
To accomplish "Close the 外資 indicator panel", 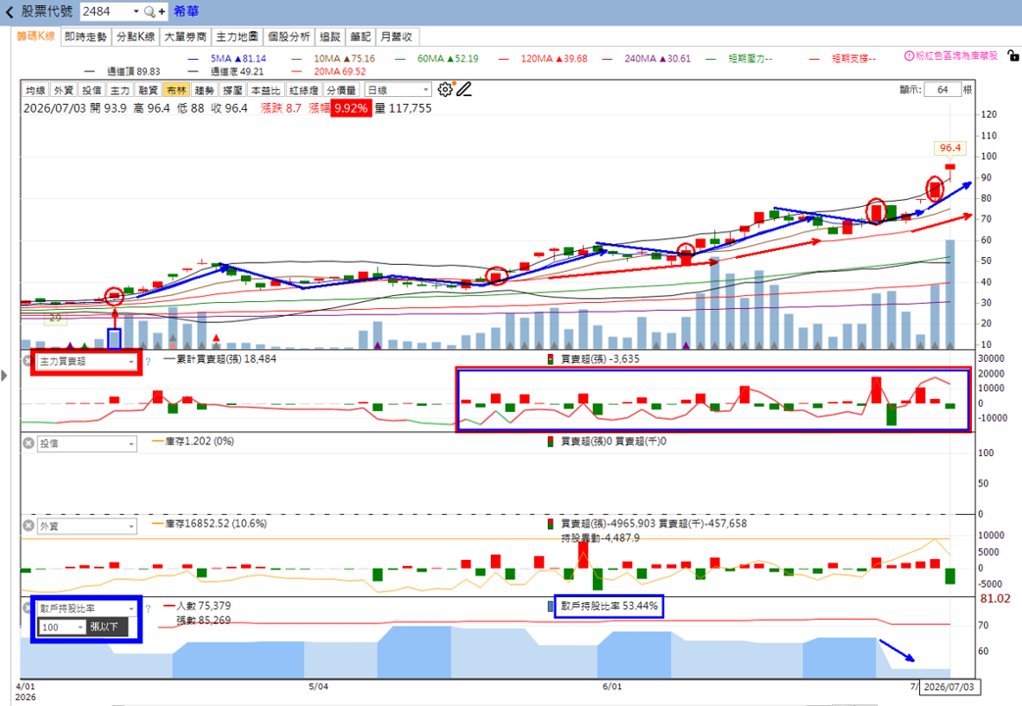I will coord(28,526).
